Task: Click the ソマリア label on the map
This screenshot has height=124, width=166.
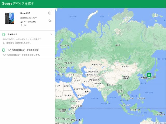Action: pyautogui.click(x=79, y=106)
